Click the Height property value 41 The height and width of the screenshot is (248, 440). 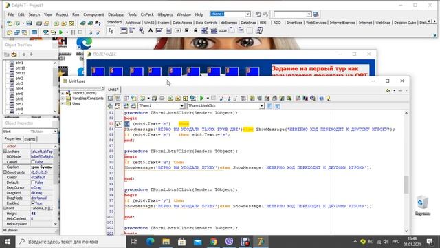[41, 214]
